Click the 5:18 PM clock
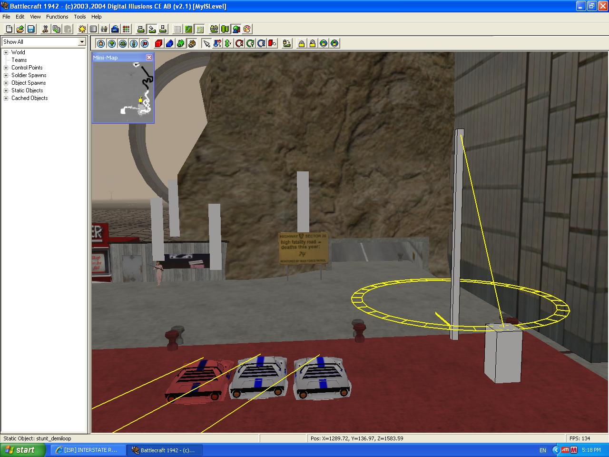 tap(591, 450)
